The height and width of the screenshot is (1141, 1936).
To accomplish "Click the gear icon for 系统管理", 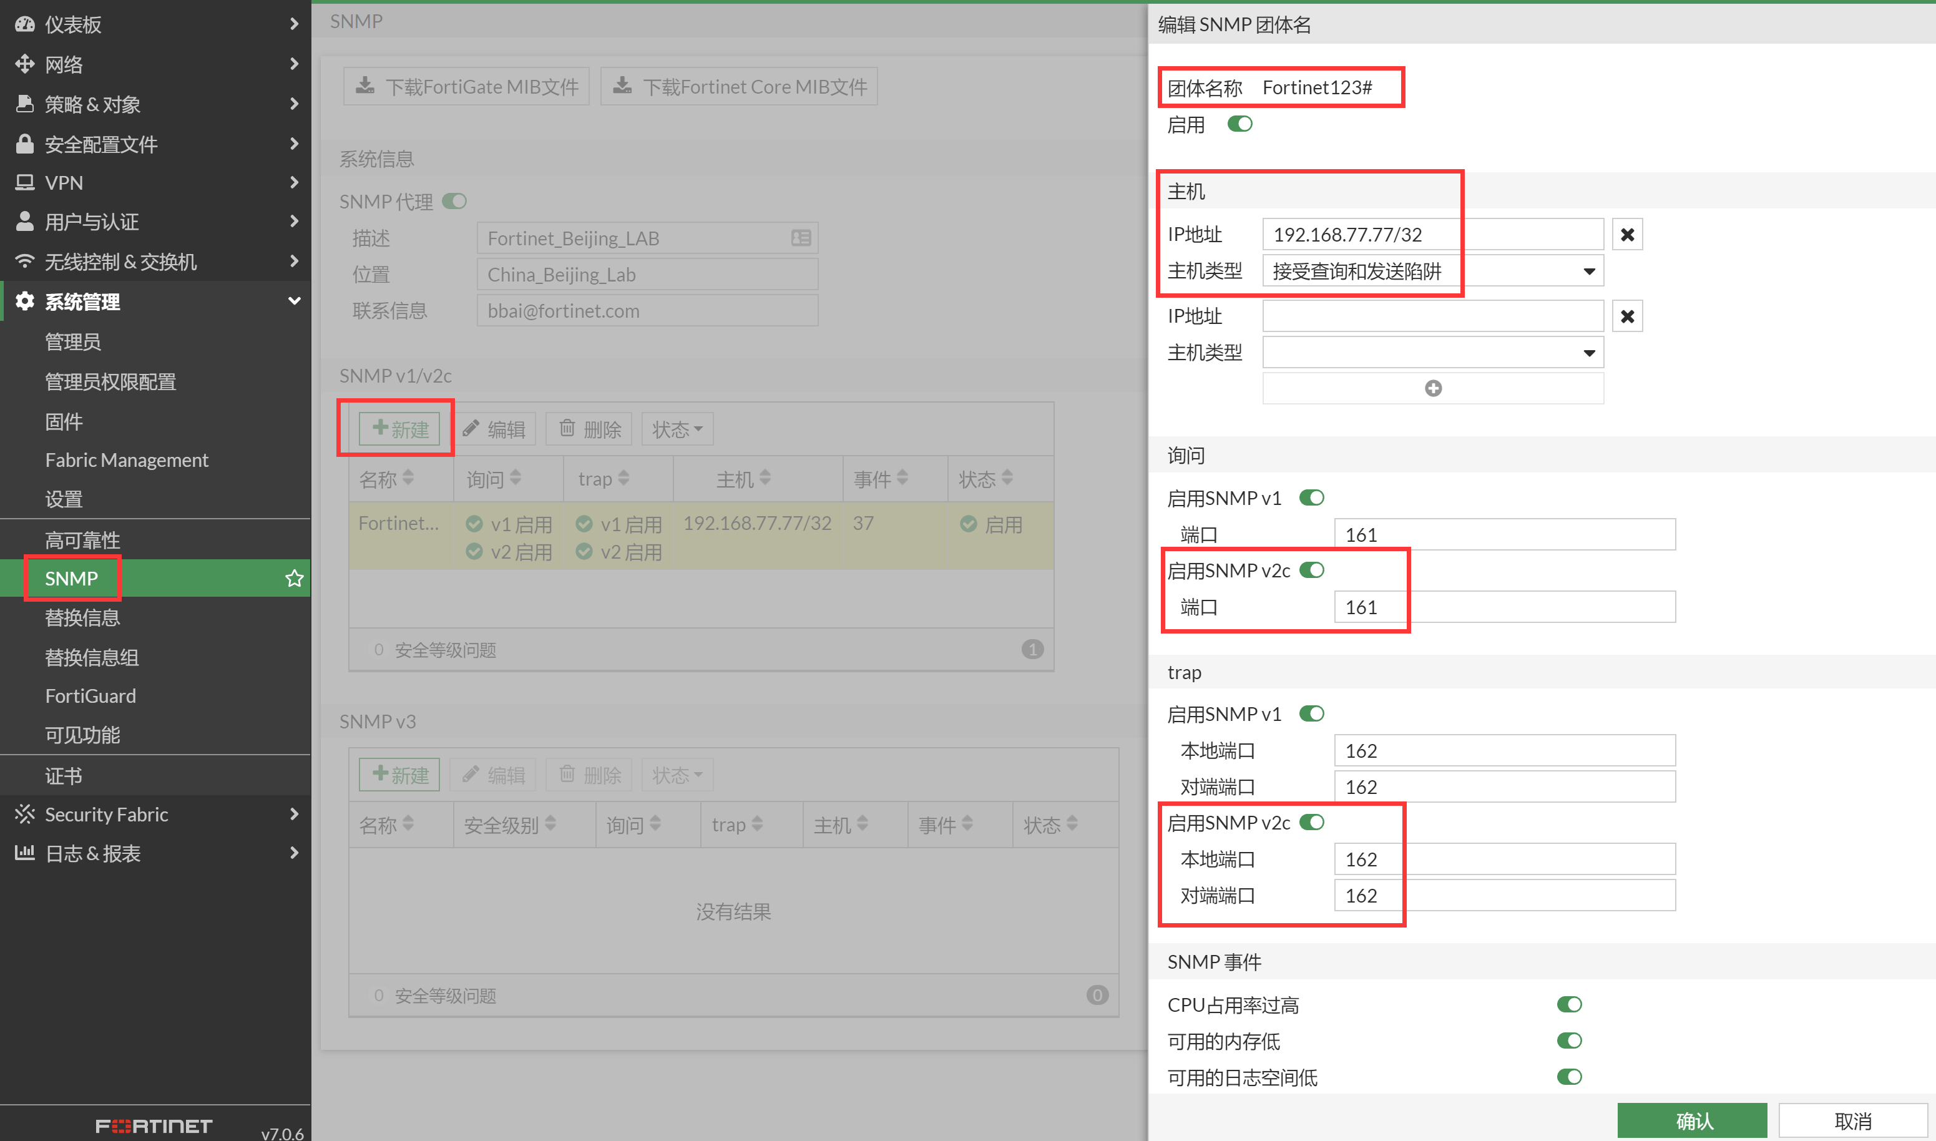I will point(24,301).
